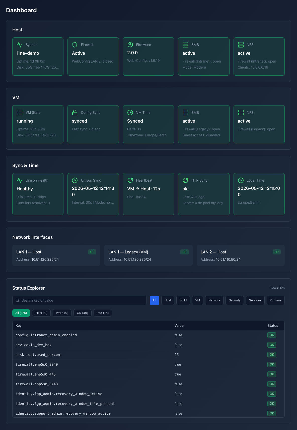Image resolution: width=297 pixels, height=430 pixels.
Task: Select row firewall.enp5s0_2049
Action: [x=148, y=364]
